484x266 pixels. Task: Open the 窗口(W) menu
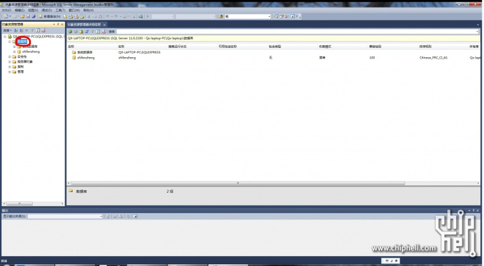[74, 10]
